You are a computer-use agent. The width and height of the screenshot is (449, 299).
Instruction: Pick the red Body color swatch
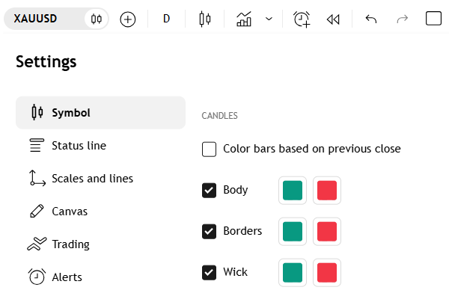pyautogui.click(x=327, y=191)
